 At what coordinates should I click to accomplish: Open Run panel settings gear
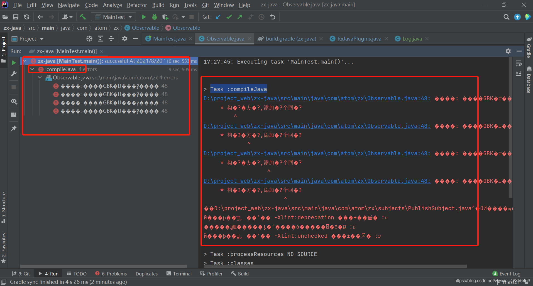(x=508, y=51)
